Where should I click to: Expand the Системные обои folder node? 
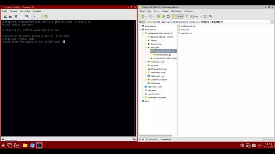click(x=146, y=80)
